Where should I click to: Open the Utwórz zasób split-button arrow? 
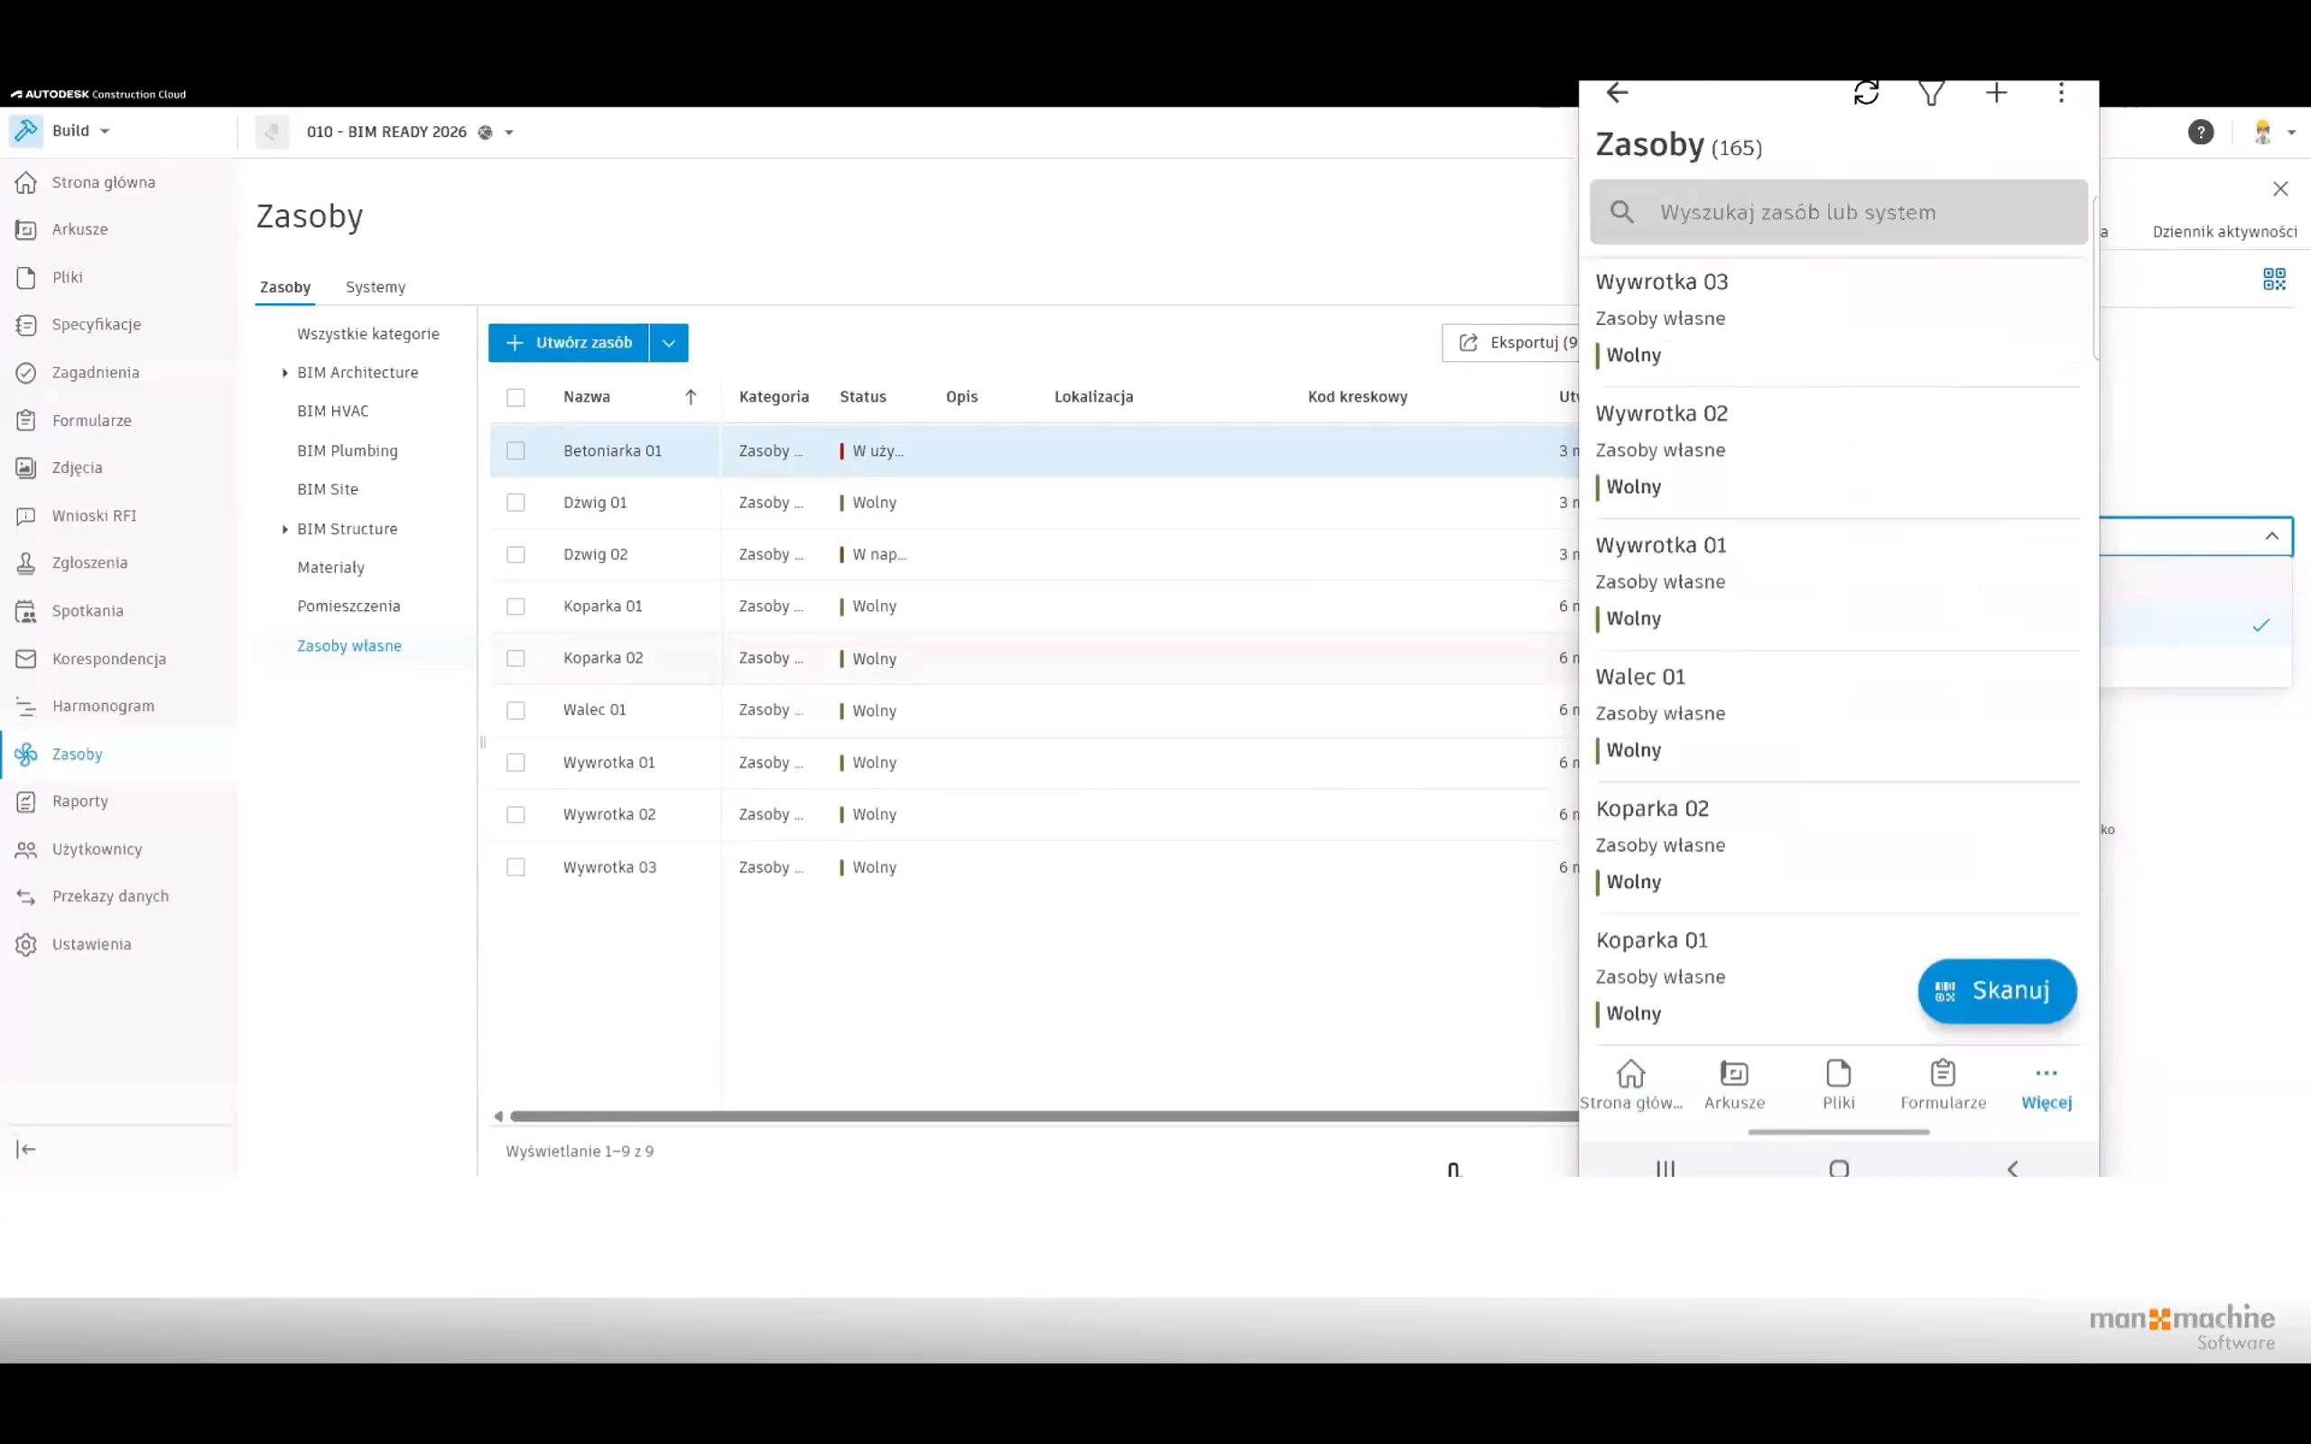[668, 343]
